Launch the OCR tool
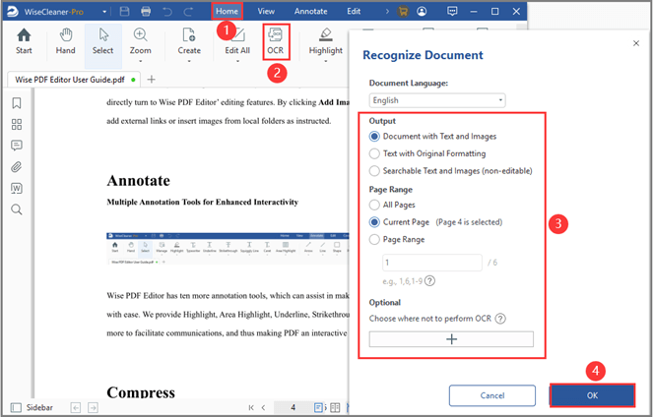The width and height of the screenshot is (653, 417). point(275,41)
